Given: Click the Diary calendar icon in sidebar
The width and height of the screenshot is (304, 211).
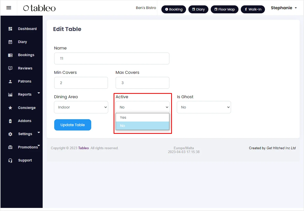Looking at the screenshot, I should (x=10, y=42).
